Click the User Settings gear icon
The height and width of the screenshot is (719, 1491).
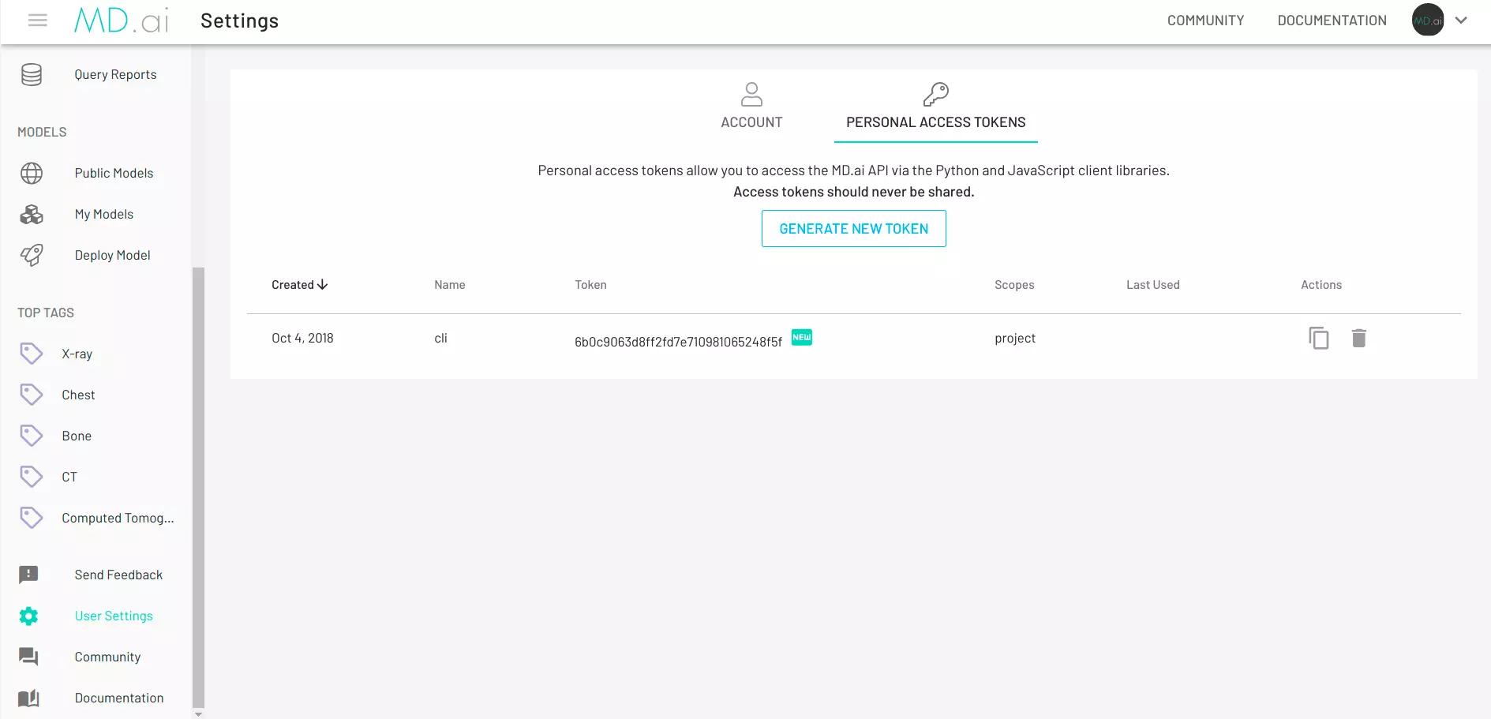29,616
